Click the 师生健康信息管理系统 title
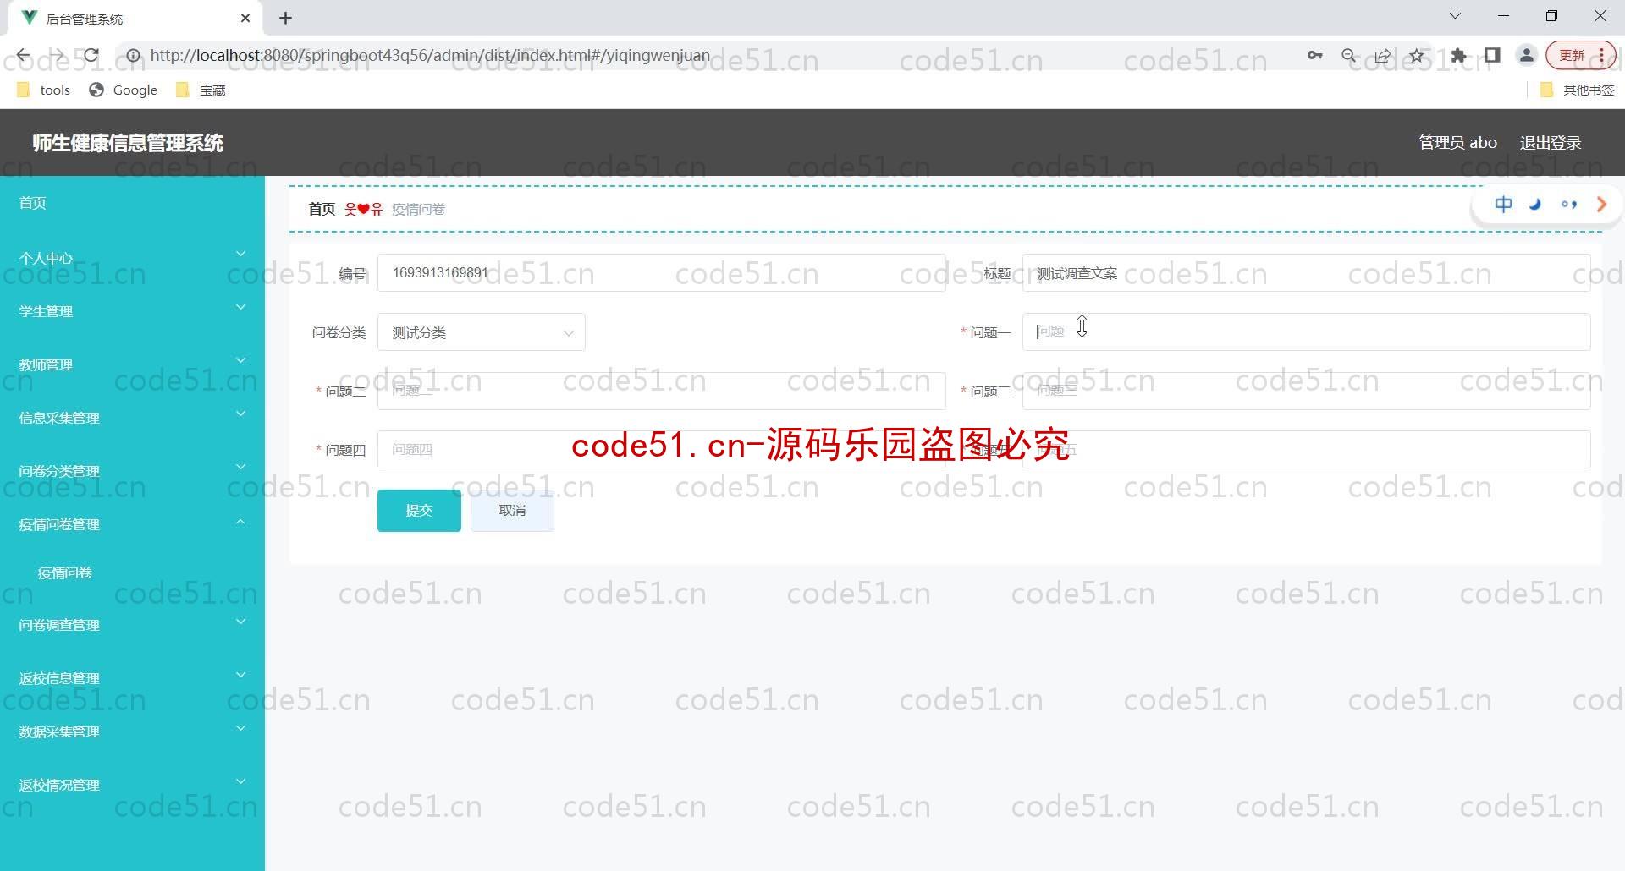The width and height of the screenshot is (1625, 871). 128,143
